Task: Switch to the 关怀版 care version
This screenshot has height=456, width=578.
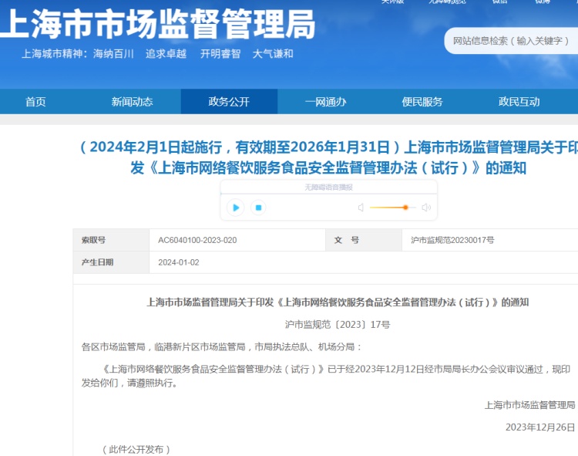Action: [392, 2]
